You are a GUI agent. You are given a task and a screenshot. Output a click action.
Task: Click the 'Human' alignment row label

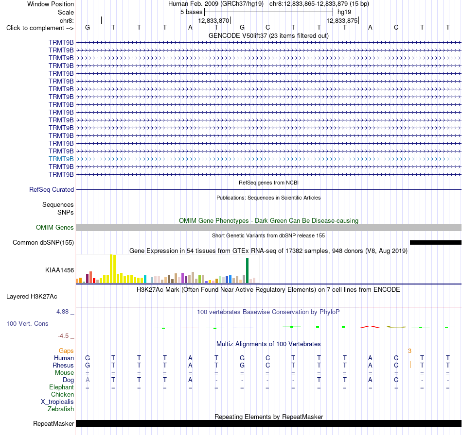coord(64,358)
